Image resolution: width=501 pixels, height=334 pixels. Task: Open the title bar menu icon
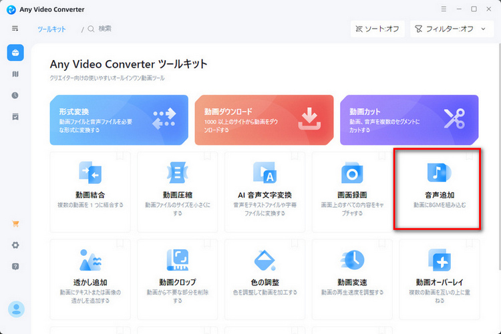[444, 9]
